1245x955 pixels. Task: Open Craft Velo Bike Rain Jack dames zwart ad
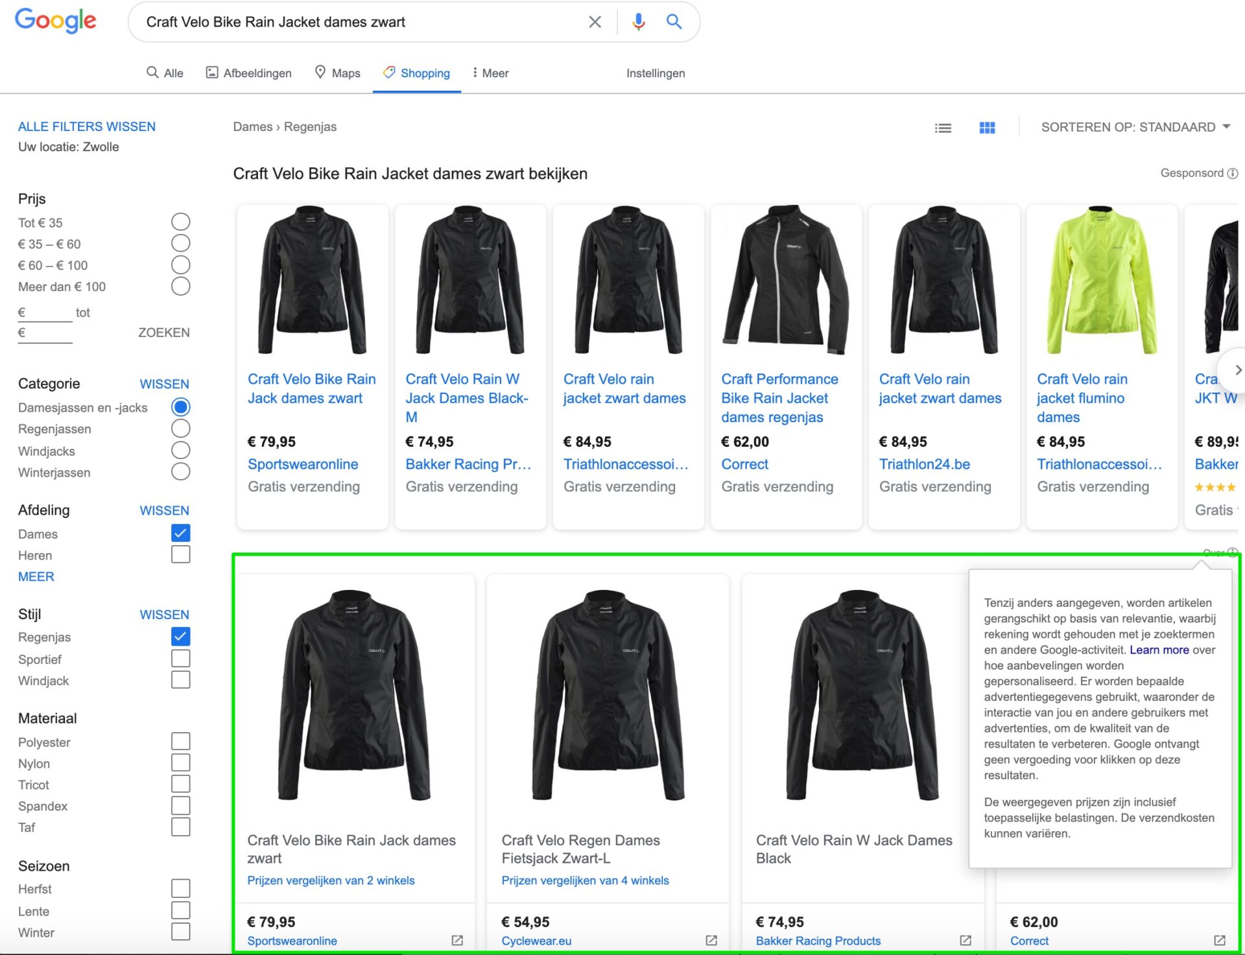pos(312,388)
